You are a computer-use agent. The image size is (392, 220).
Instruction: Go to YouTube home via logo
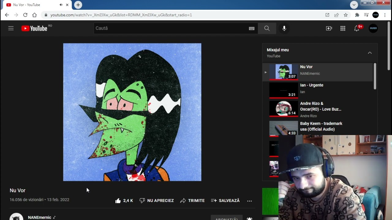tap(34, 28)
